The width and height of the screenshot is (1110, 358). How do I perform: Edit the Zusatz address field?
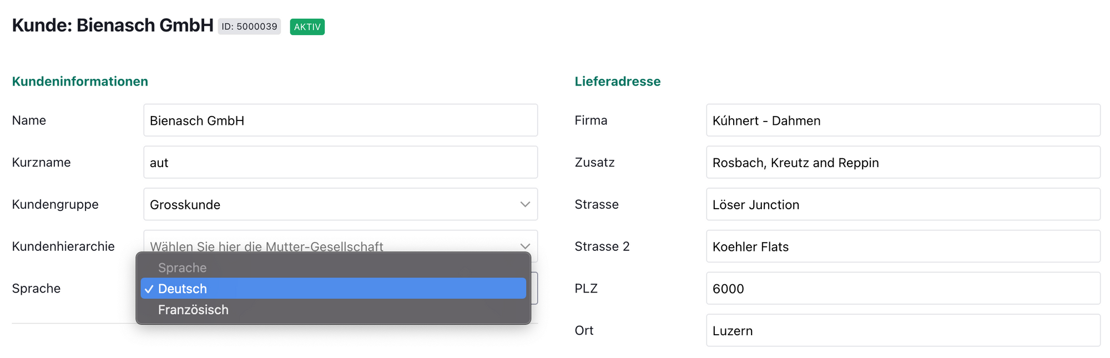click(902, 163)
